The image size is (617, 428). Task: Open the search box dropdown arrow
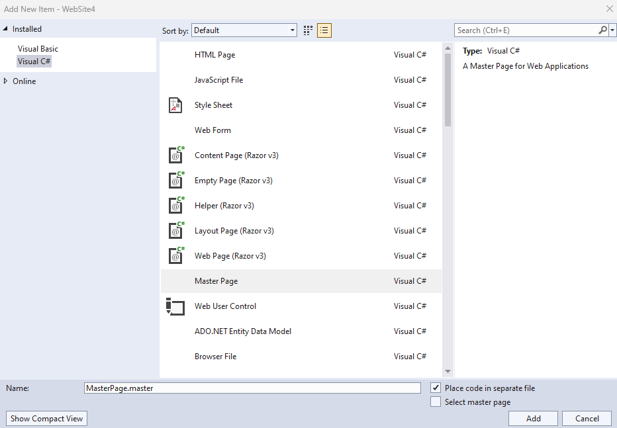coord(612,30)
